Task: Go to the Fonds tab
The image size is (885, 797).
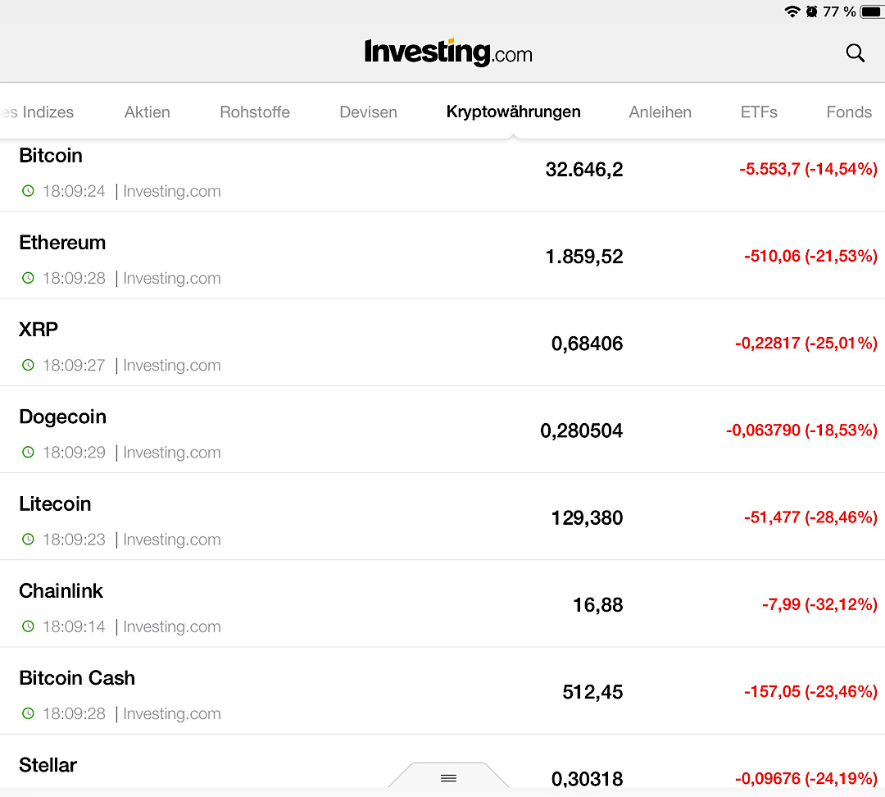Action: (x=849, y=112)
